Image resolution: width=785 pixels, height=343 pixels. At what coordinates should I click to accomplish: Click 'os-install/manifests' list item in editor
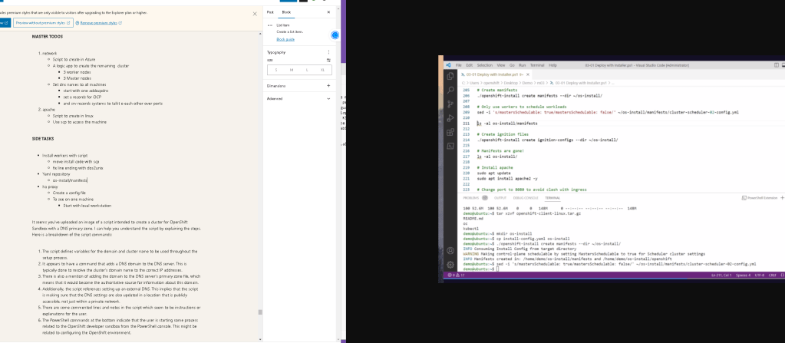point(70,180)
